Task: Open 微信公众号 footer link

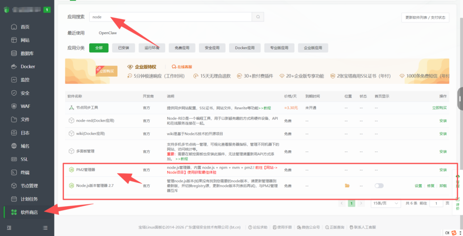Action: 308,227
